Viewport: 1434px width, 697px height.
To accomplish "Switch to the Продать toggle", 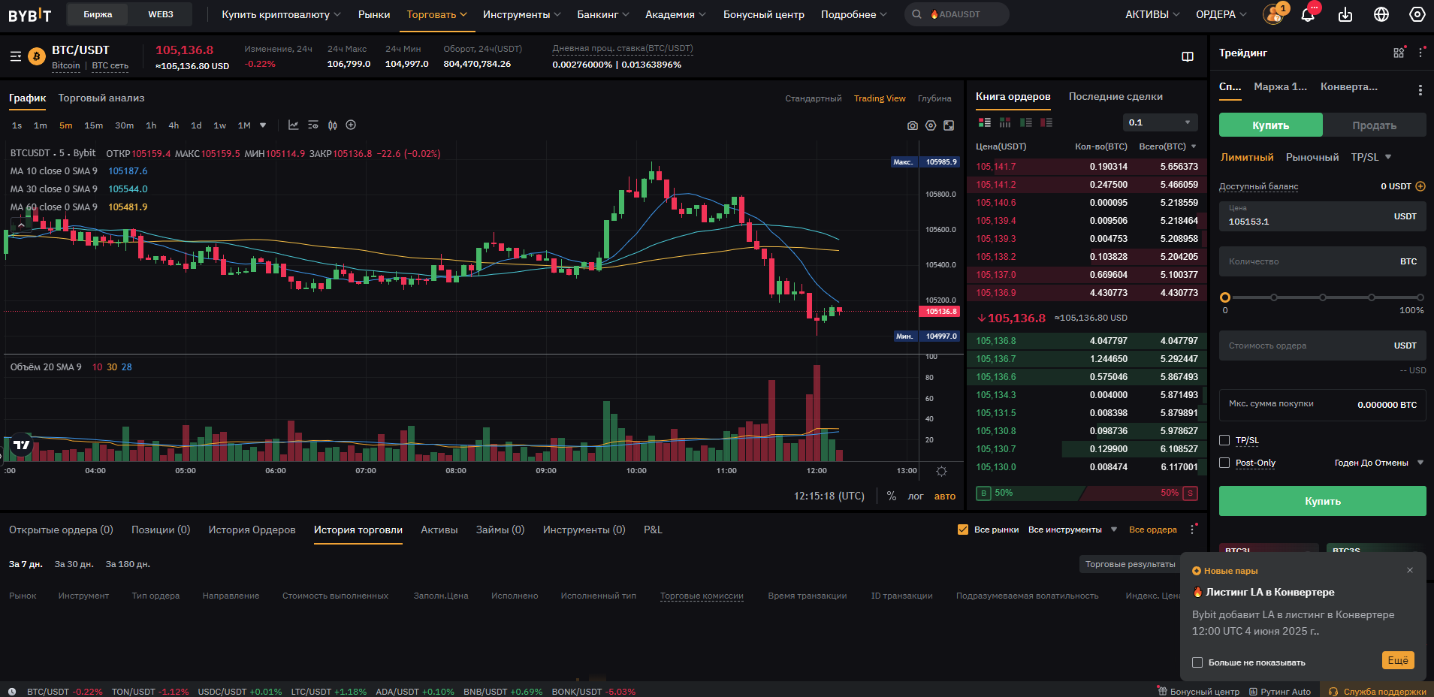I will point(1374,125).
